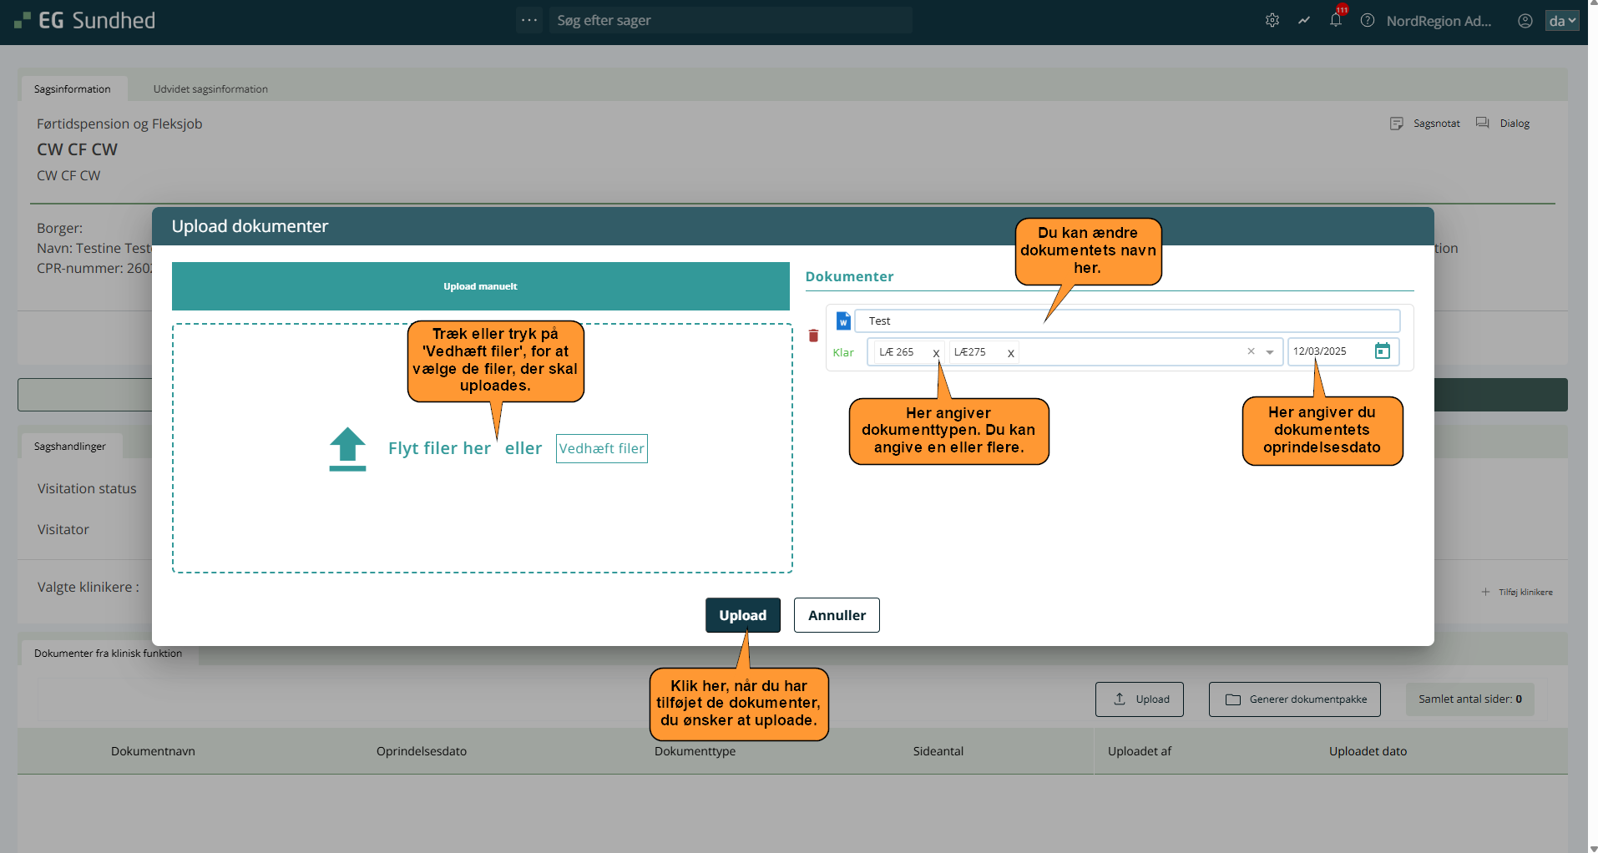Click the statistics trend line icon
Screen dimensions: 1598x853
[x=1304, y=21]
